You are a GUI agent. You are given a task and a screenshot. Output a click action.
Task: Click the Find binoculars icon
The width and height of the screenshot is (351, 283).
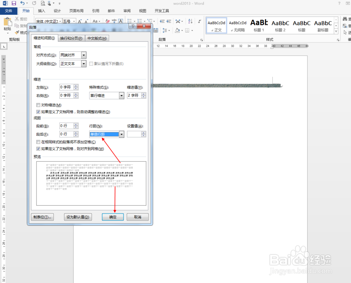coord(345,19)
